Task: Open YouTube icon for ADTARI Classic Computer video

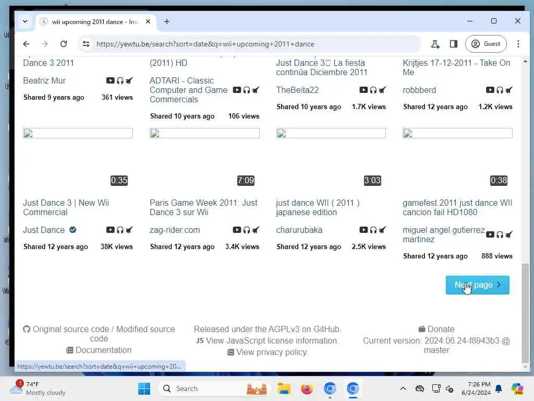Action: point(237,90)
